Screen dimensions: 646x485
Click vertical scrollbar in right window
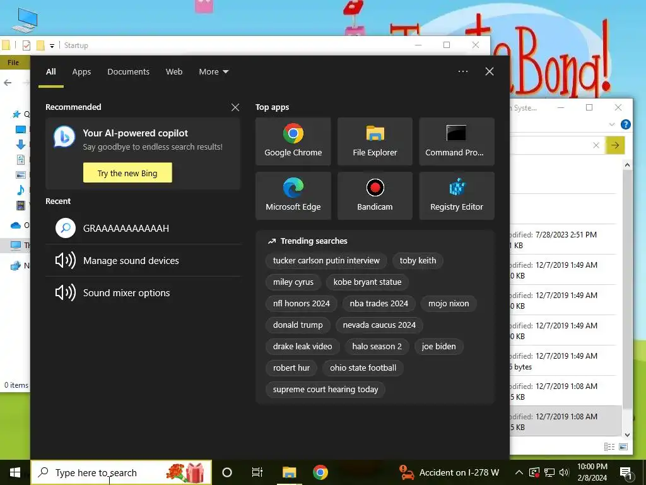pyautogui.click(x=627, y=289)
